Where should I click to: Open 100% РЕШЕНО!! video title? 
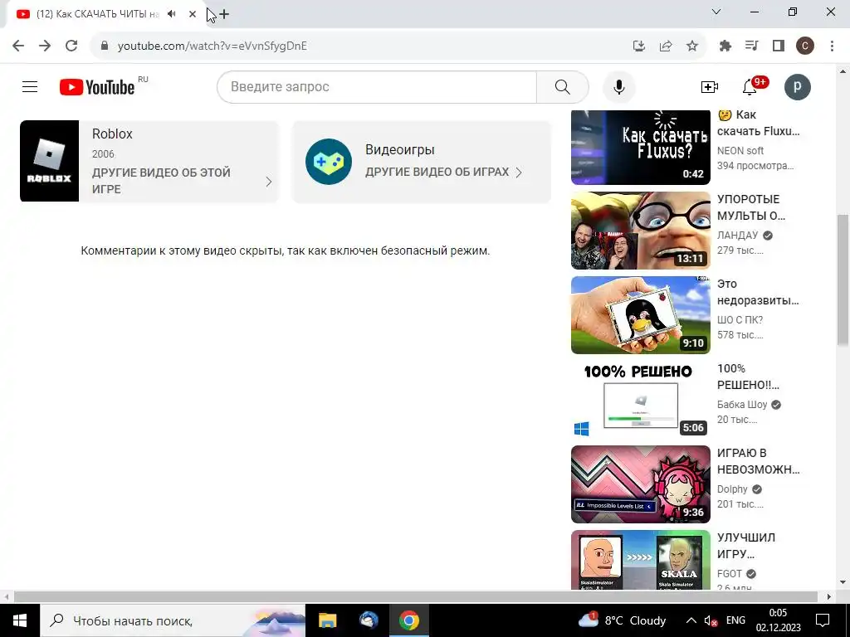coord(748,377)
